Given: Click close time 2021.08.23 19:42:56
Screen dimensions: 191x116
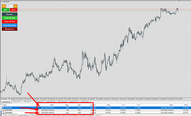Looking at the screenshot, I should click(x=167, y=113).
